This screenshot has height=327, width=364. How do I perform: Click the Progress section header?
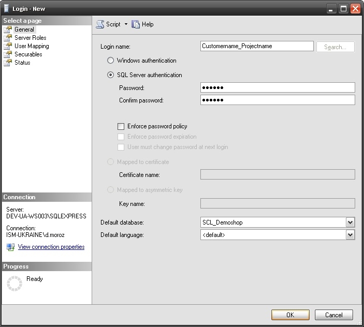click(x=47, y=266)
